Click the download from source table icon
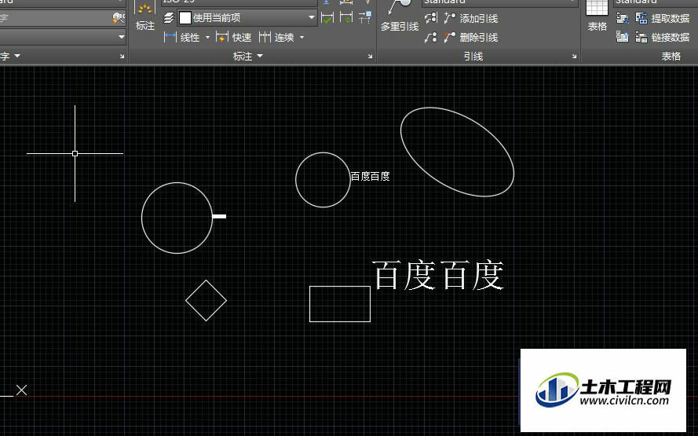 click(x=623, y=18)
